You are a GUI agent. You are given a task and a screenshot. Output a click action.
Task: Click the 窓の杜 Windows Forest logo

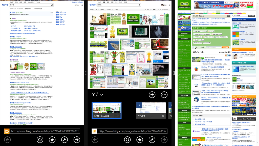tap(184, 5)
